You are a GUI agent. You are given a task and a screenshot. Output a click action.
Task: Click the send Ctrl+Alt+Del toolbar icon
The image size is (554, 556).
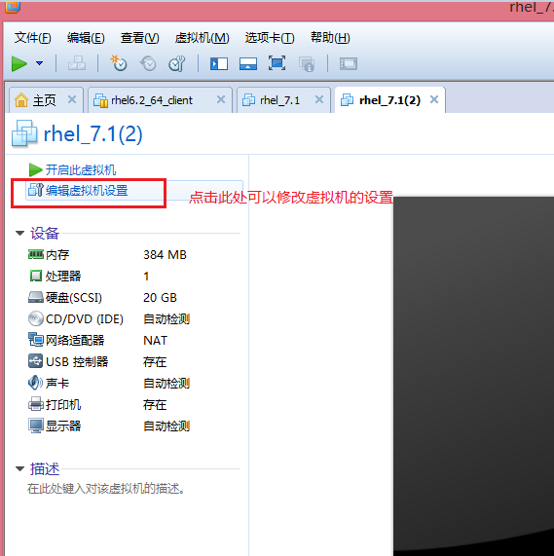pos(77,63)
